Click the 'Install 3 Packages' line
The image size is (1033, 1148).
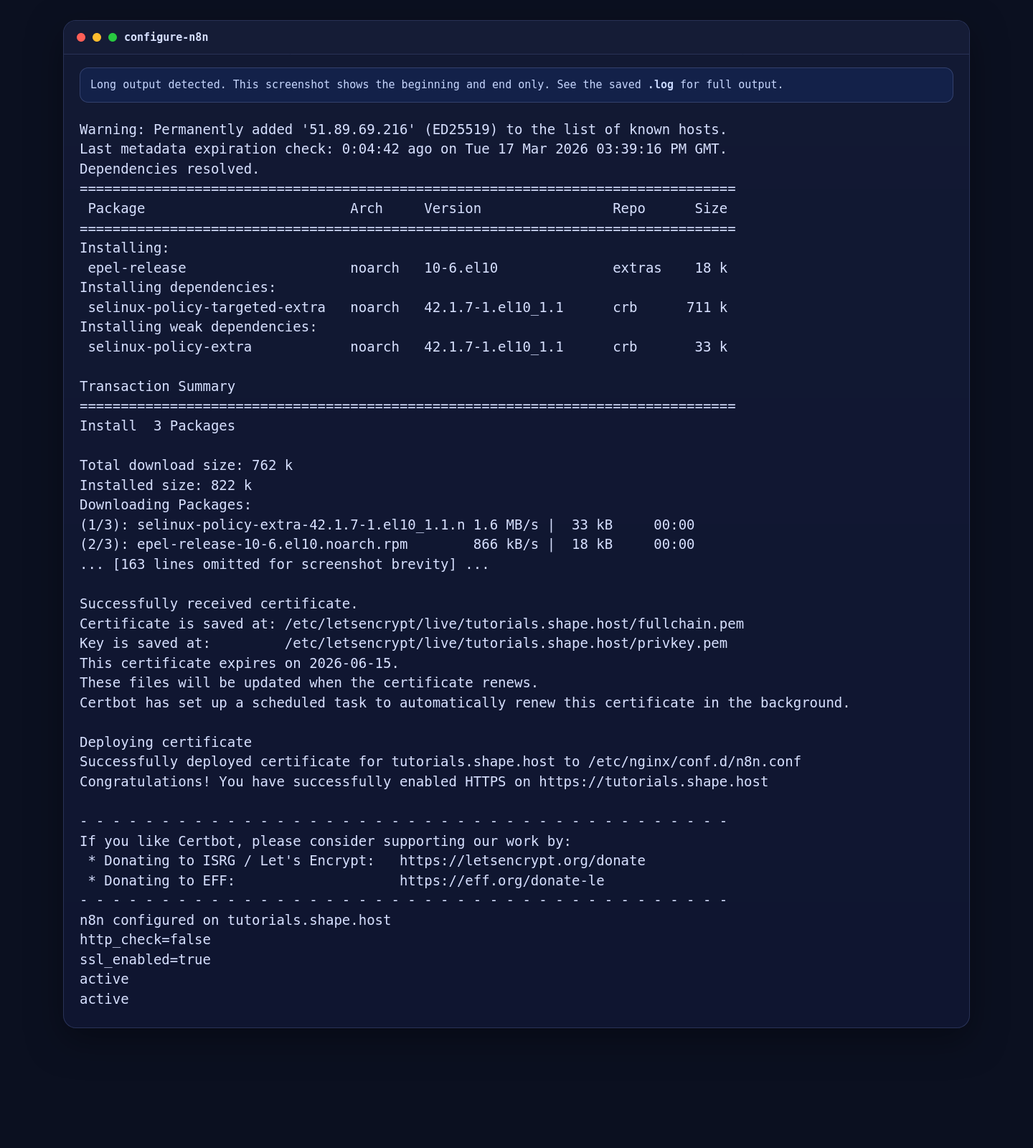[x=157, y=426]
